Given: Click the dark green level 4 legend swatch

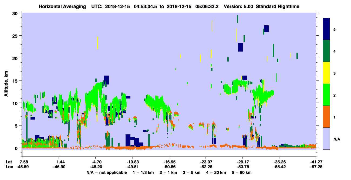Looking at the screenshot, I should [326, 51].
